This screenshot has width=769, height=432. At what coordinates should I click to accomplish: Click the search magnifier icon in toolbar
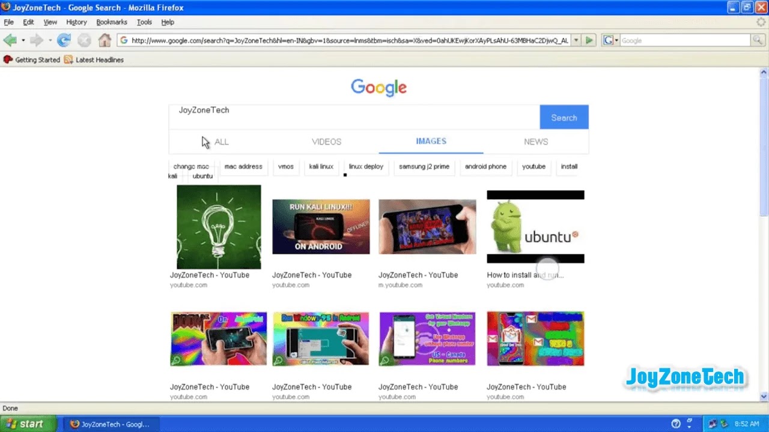759,40
